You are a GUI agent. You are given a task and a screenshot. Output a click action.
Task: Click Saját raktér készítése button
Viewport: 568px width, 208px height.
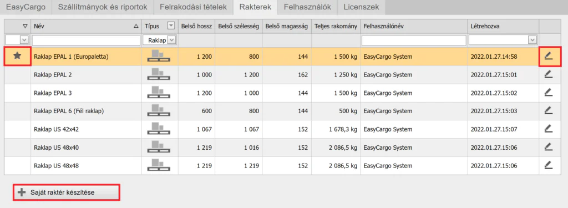click(x=67, y=192)
